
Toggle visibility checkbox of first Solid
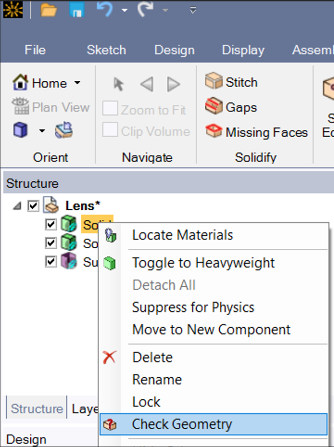[51, 224]
